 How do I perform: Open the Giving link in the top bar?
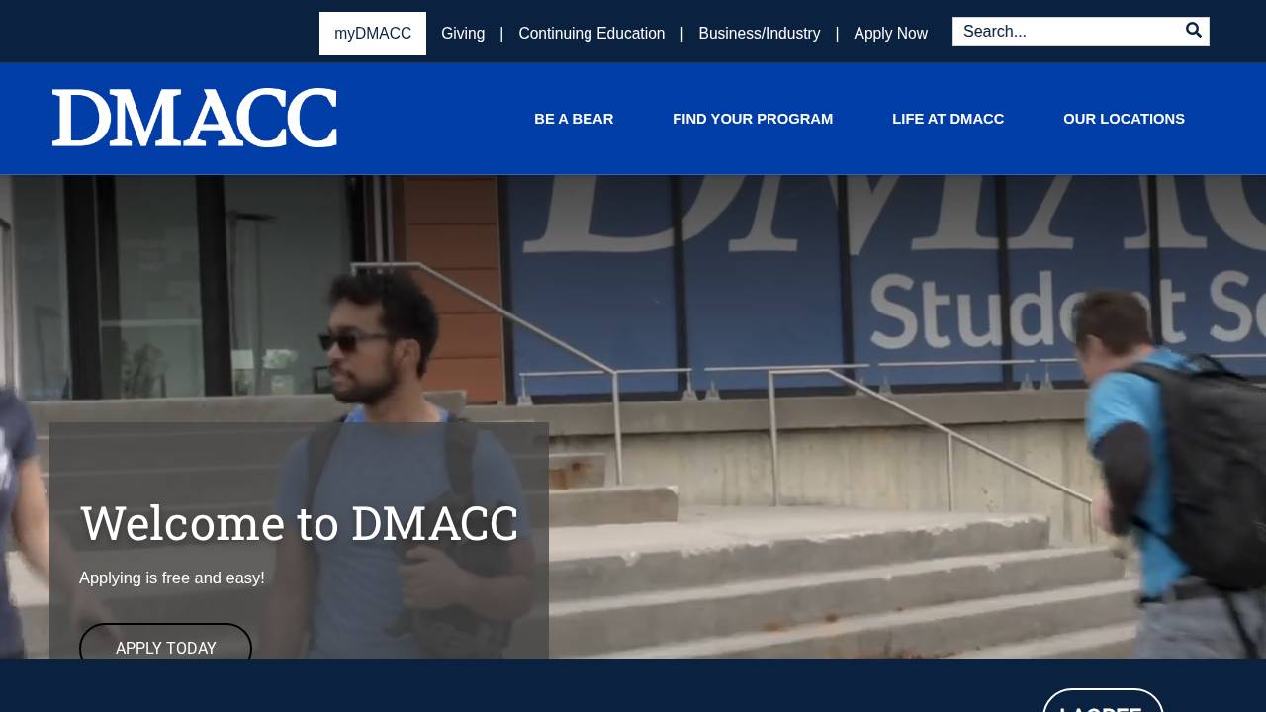click(463, 34)
